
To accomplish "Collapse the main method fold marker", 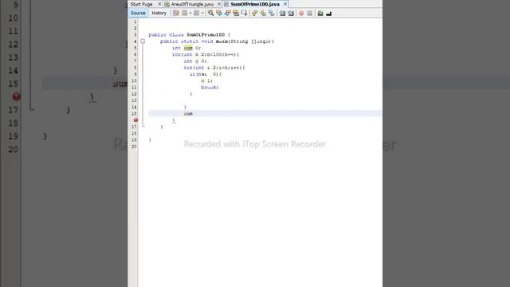I will [x=143, y=41].
